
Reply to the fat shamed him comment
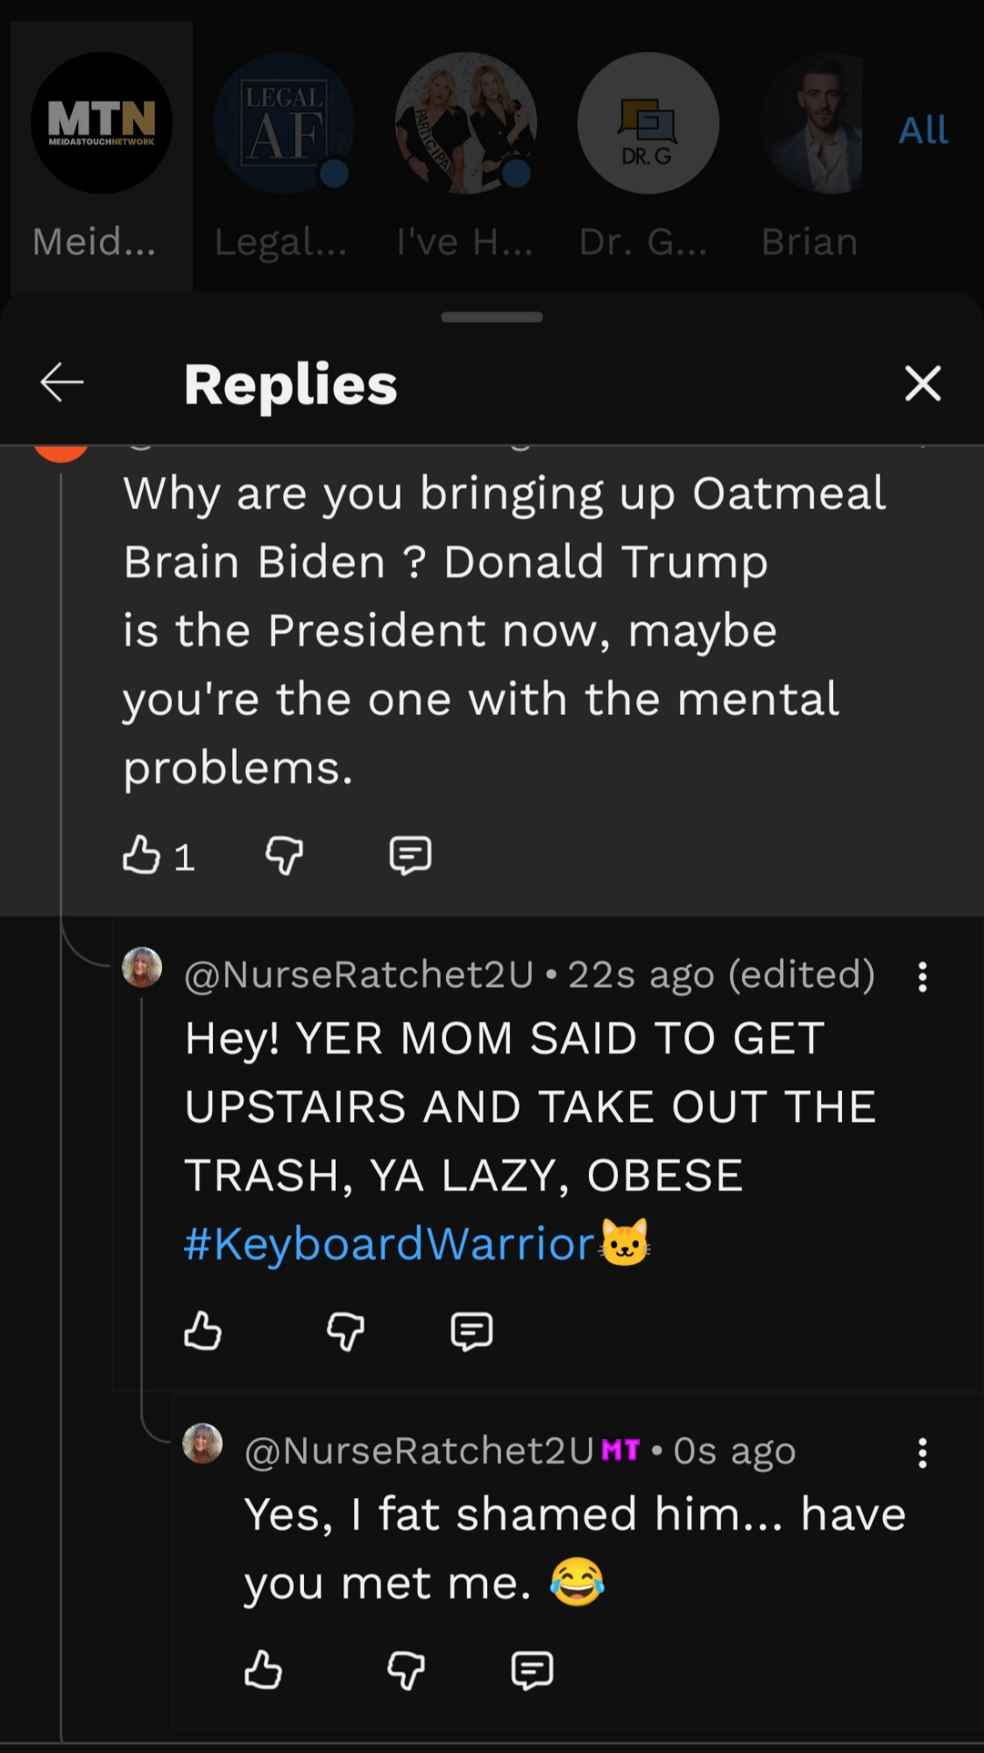point(532,1670)
